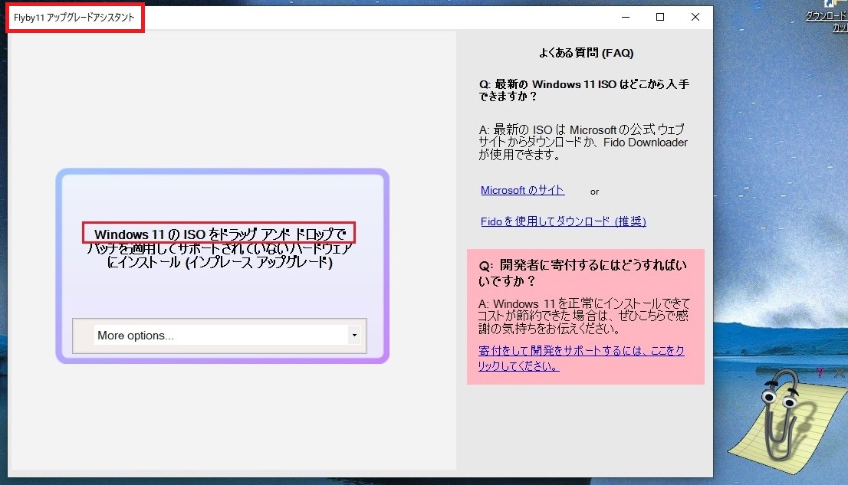Close the Clippy assistant with its X
This screenshot has width=848, height=485.
(840, 372)
